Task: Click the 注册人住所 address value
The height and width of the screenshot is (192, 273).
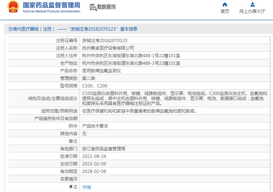Action: (131, 56)
